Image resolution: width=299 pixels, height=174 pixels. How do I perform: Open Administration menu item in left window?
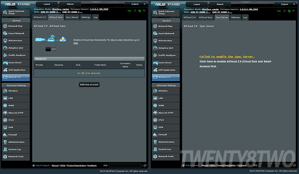[x=16, y=142]
